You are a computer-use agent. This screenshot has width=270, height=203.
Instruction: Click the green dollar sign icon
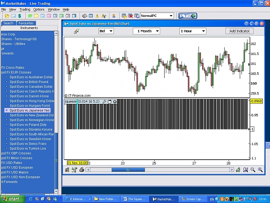[x=19, y=16]
